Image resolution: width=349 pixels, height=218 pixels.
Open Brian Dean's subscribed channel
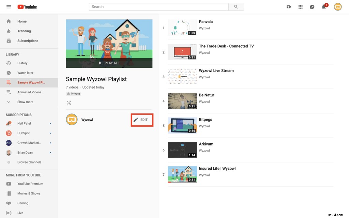25,152
